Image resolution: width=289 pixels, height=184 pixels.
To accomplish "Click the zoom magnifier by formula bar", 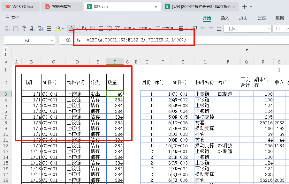I will click(x=69, y=40).
